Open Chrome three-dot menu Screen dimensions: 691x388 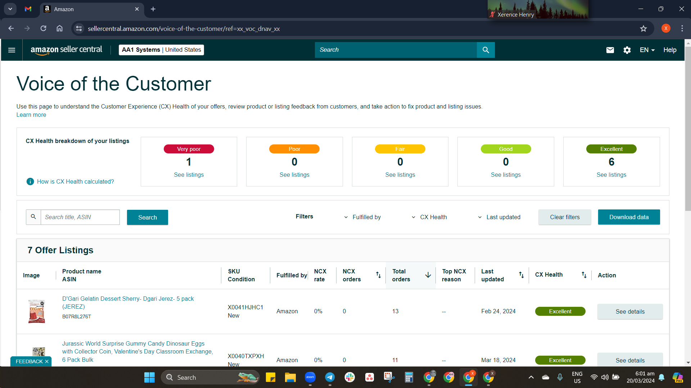[682, 28]
